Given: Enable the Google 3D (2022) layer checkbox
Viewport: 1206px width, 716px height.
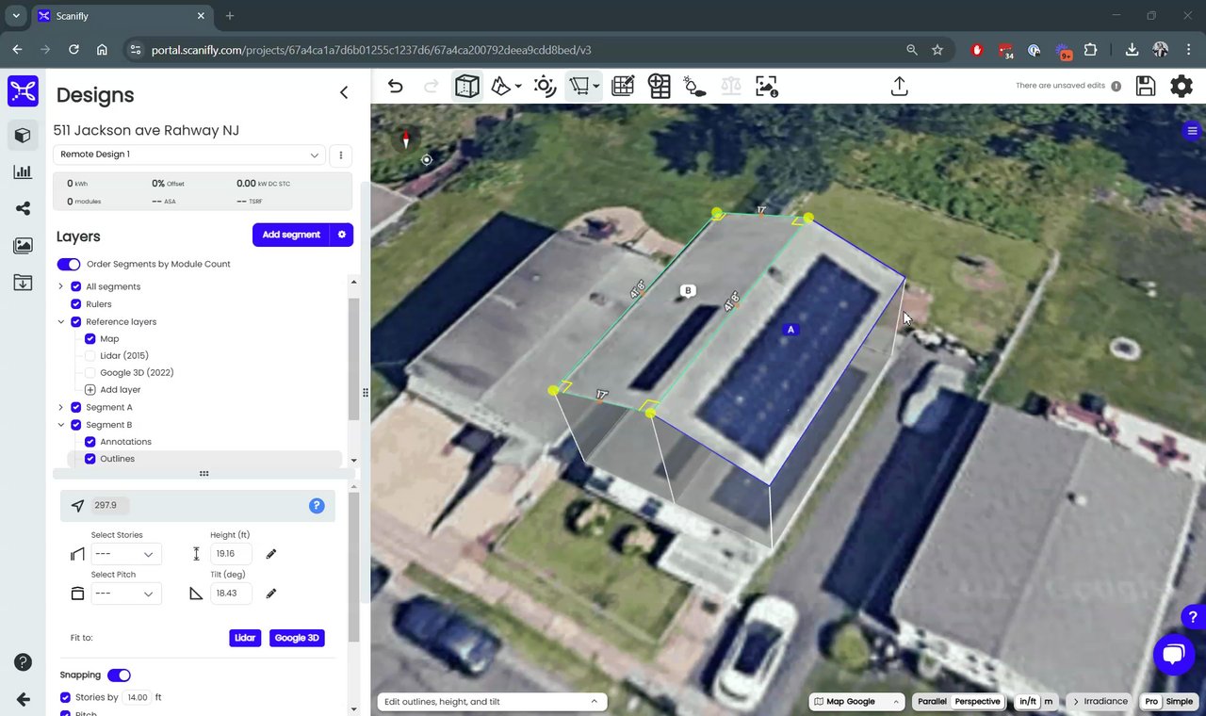Looking at the screenshot, I should tap(90, 373).
